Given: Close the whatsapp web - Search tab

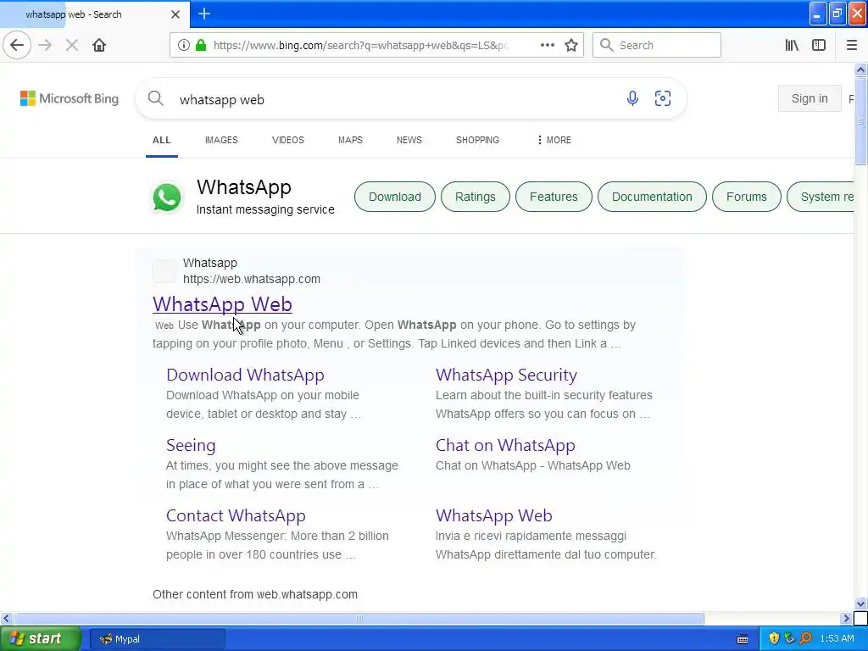Looking at the screenshot, I should click(x=175, y=14).
